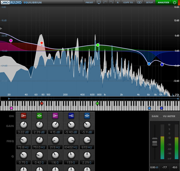This screenshot has width=180, height=171.
Task: Click the VU METER label
Action: (169, 116)
